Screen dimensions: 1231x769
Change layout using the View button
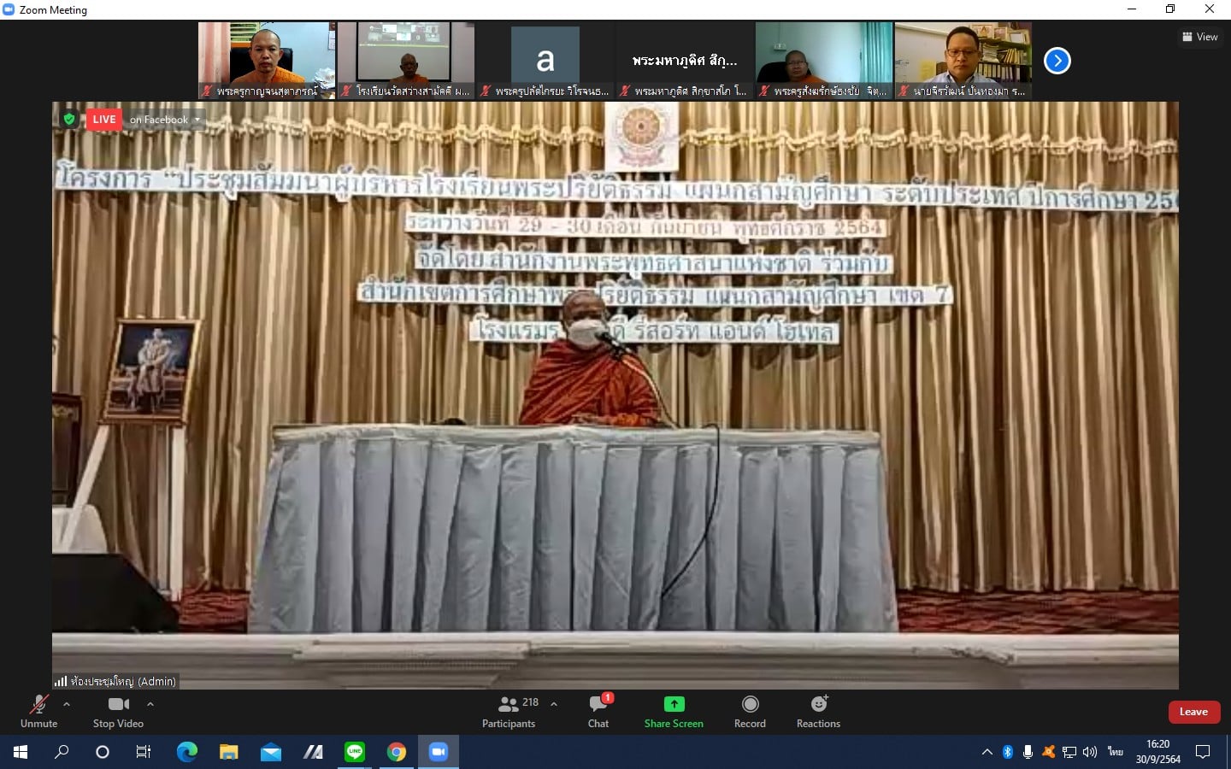click(1200, 37)
